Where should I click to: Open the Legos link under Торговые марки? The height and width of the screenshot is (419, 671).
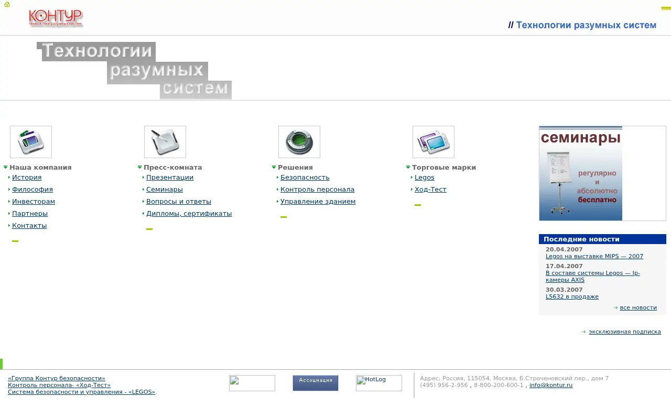coord(425,178)
